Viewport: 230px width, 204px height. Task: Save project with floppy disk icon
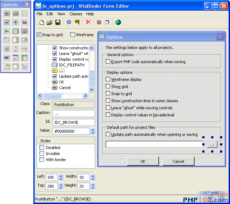[x=58, y=22]
